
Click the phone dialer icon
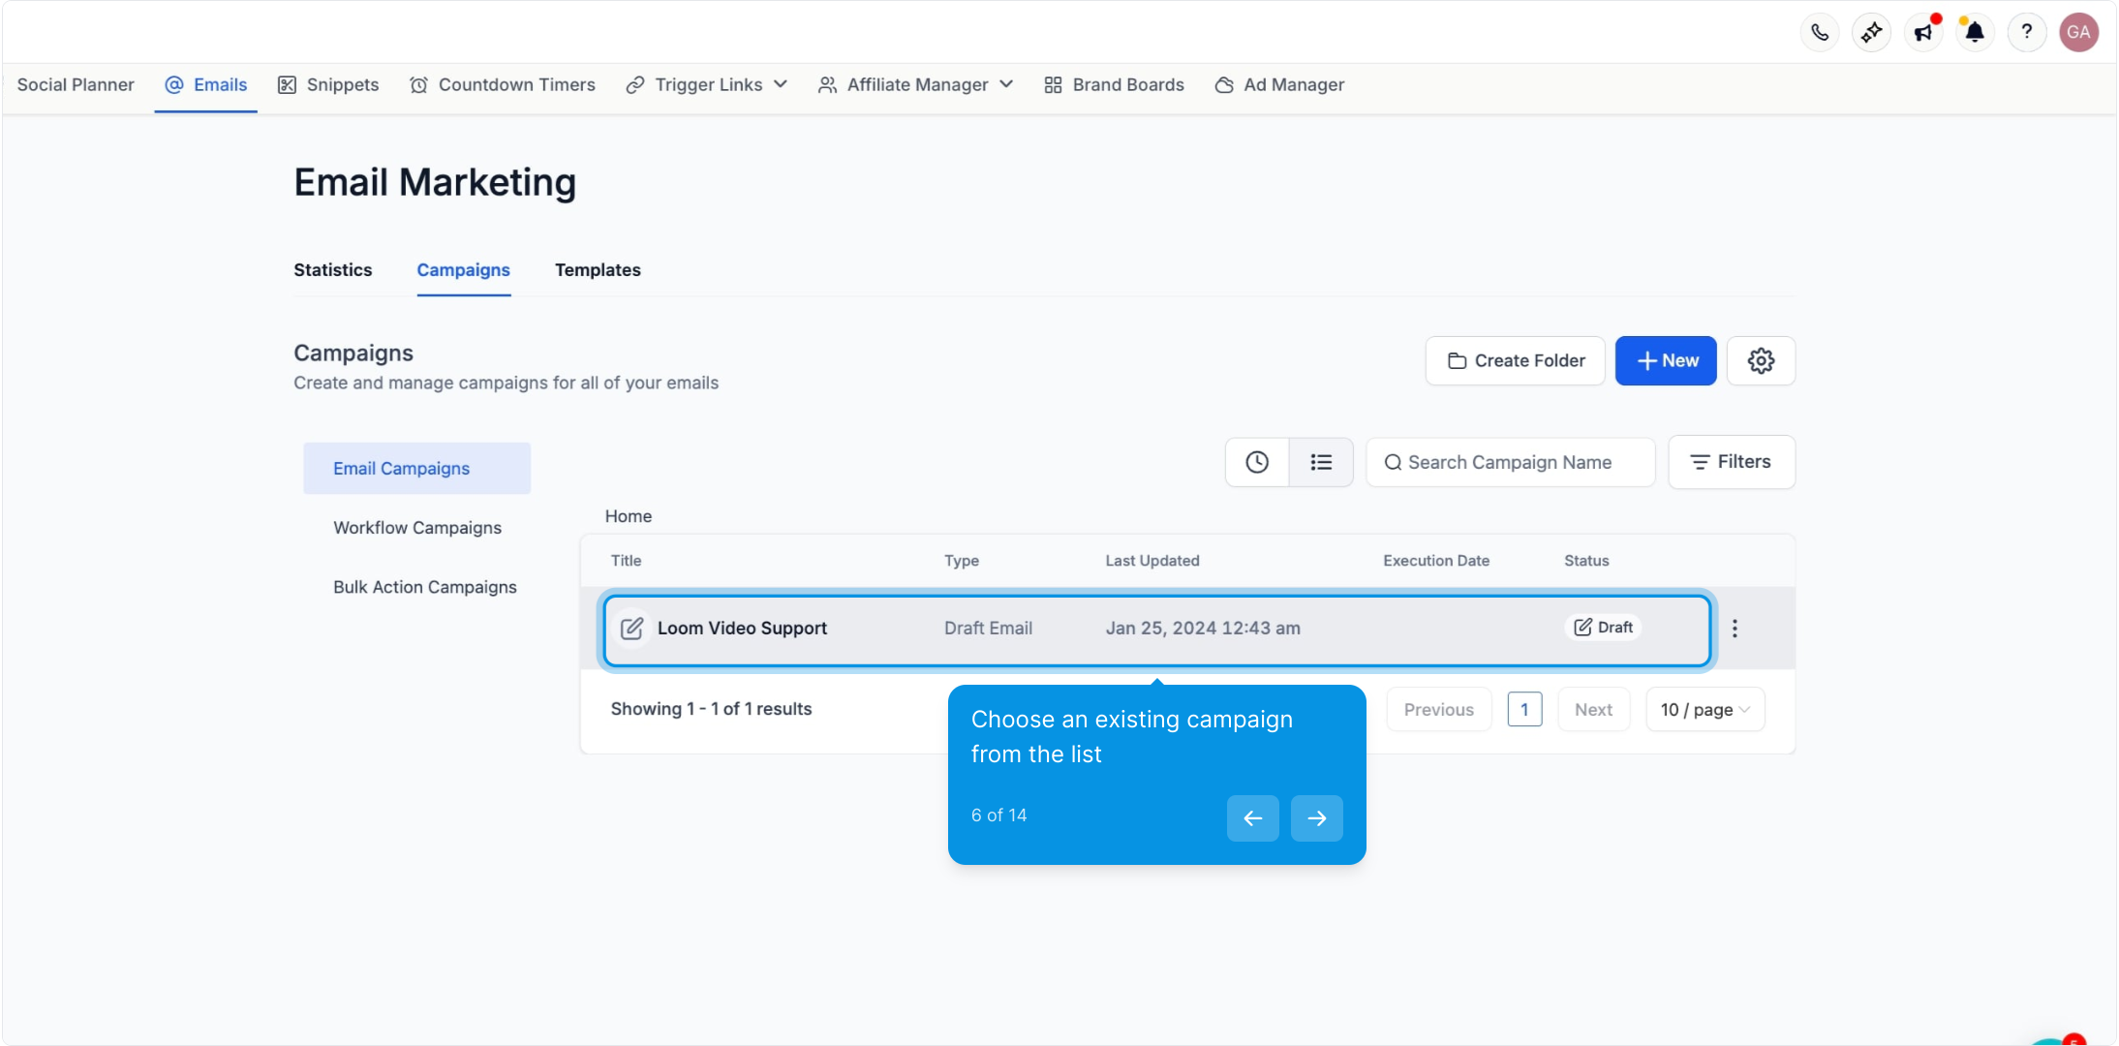pyautogui.click(x=1820, y=33)
